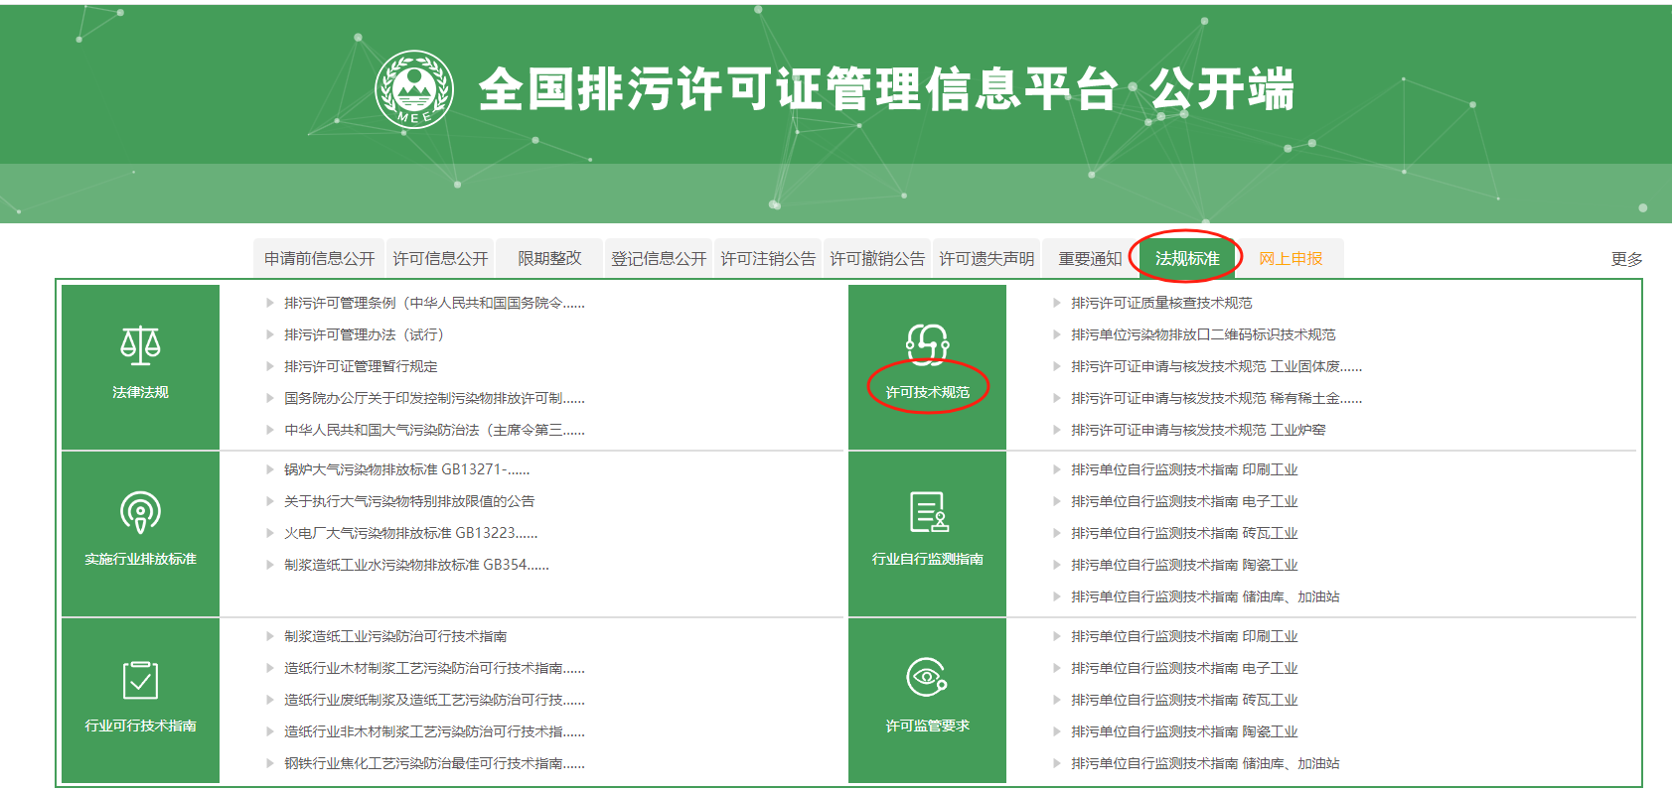Click the document icon for 行业自行监测指南

point(928,512)
